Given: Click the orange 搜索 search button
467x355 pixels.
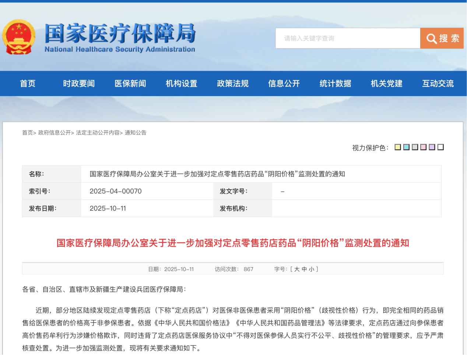Looking at the screenshot, I should click(x=442, y=38).
